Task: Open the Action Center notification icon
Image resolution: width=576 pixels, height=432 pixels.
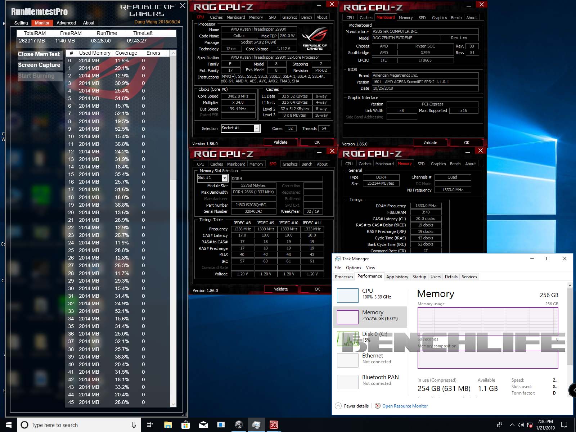Action: point(564,425)
